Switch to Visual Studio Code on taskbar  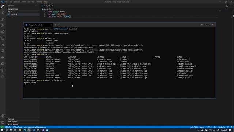[x=34, y=131]
